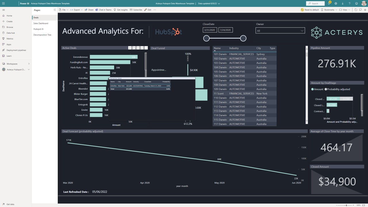This screenshot has width=368, height=207.
Task: Click the CloseDate start date field 3/31/2020
Action: (x=210, y=30)
